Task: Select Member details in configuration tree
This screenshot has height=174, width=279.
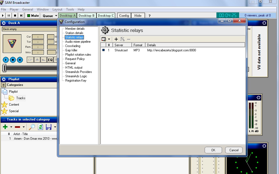Action: [x=75, y=29]
